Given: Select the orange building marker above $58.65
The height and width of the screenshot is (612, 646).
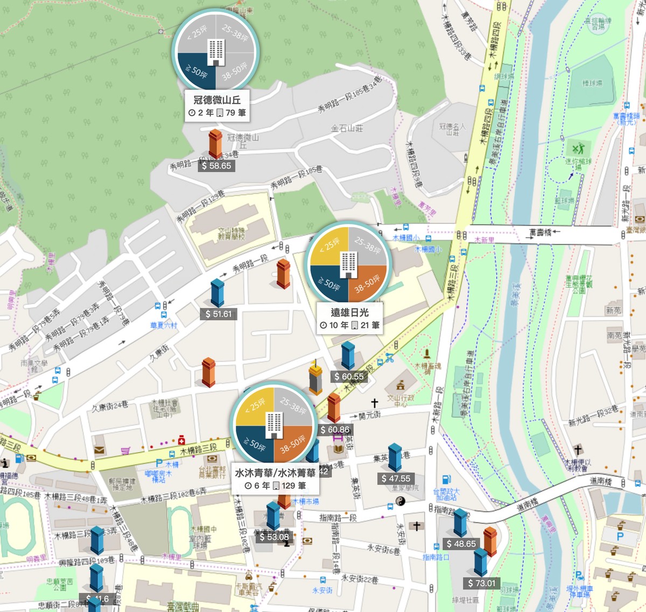Looking at the screenshot, I should 215,143.
